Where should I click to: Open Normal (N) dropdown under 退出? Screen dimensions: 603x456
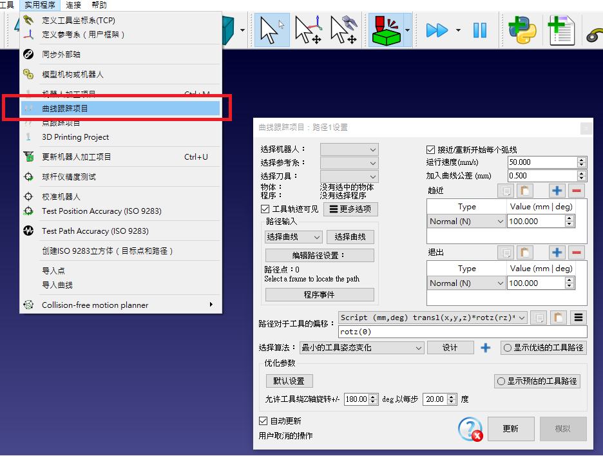(x=466, y=283)
